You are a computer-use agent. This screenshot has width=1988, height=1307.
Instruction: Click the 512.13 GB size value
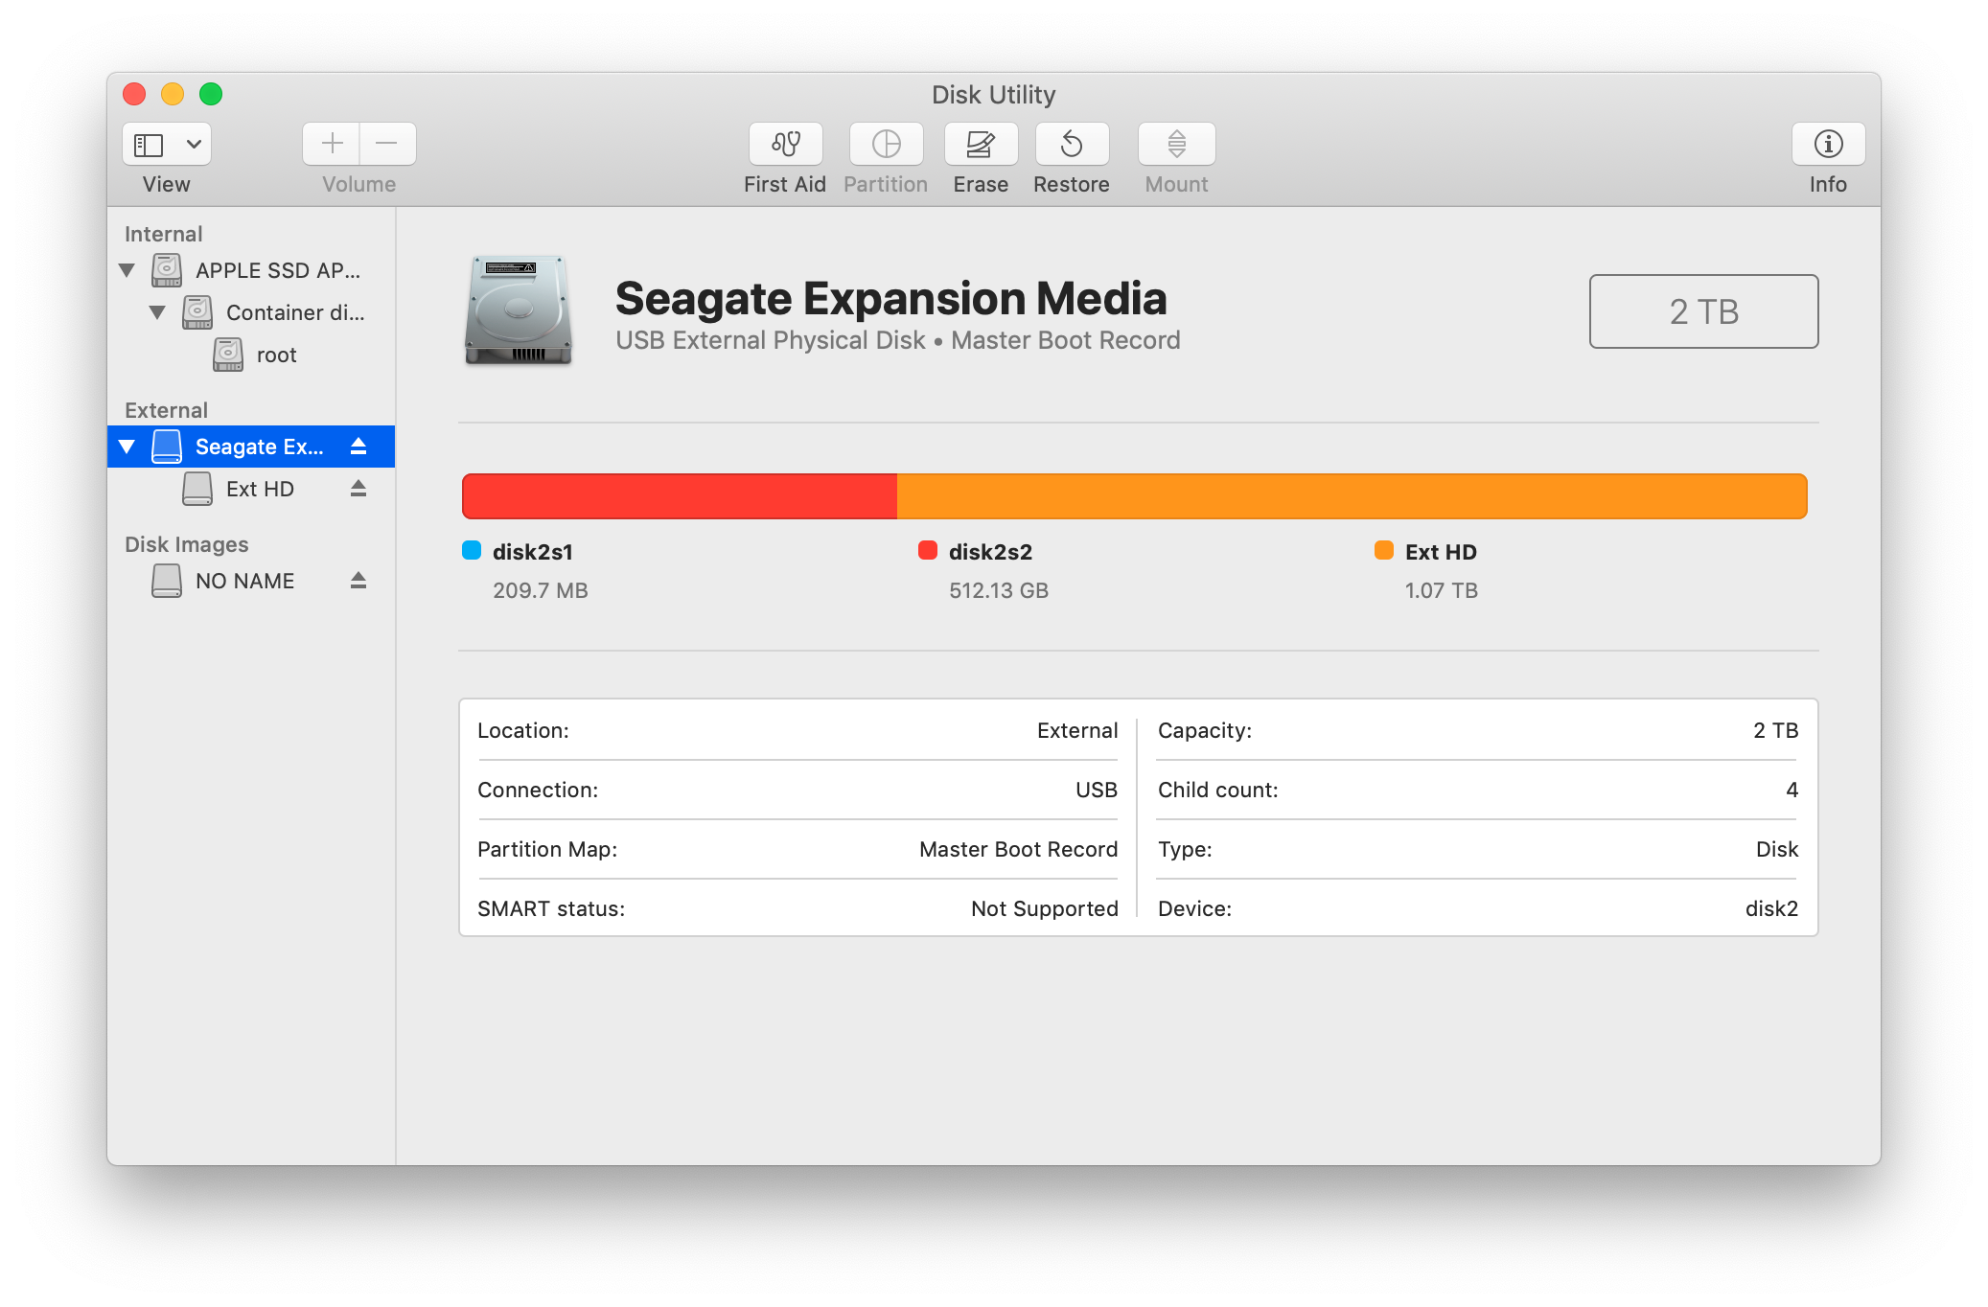pyautogui.click(x=999, y=590)
